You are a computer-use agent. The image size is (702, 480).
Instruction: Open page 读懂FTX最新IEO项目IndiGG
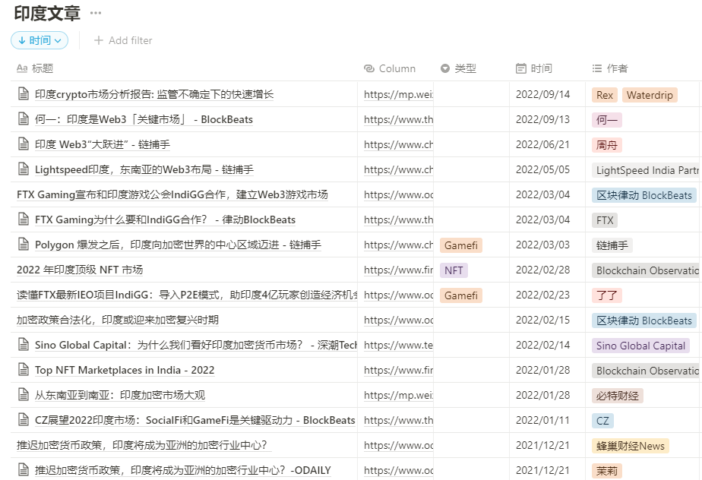[187, 295]
